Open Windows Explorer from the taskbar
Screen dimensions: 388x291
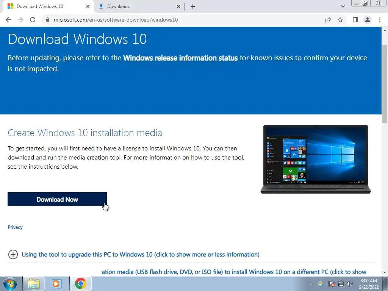[34, 283]
